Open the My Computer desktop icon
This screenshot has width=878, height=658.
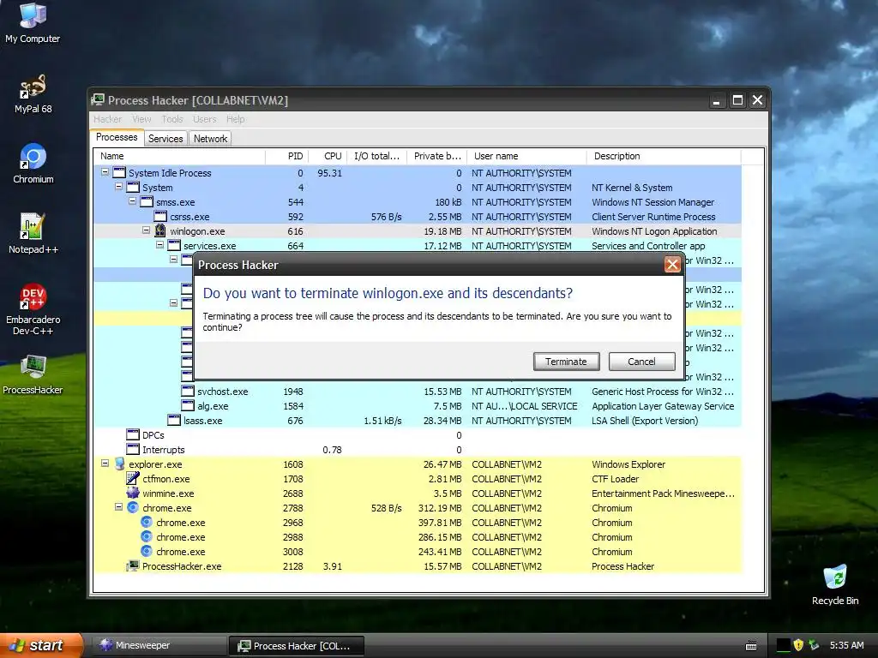[33, 23]
